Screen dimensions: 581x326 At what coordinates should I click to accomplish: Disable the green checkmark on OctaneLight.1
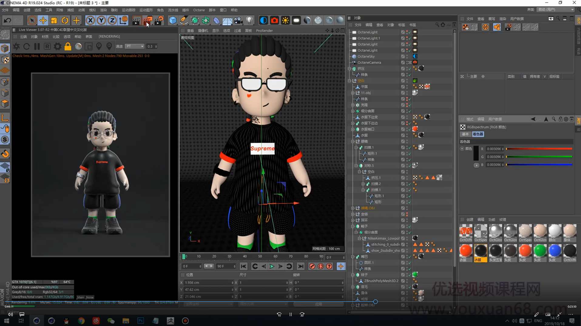[x=410, y=38]
